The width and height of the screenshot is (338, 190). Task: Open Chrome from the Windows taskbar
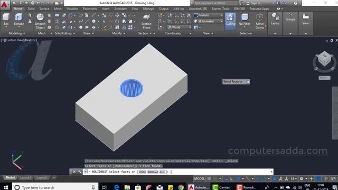181,187
